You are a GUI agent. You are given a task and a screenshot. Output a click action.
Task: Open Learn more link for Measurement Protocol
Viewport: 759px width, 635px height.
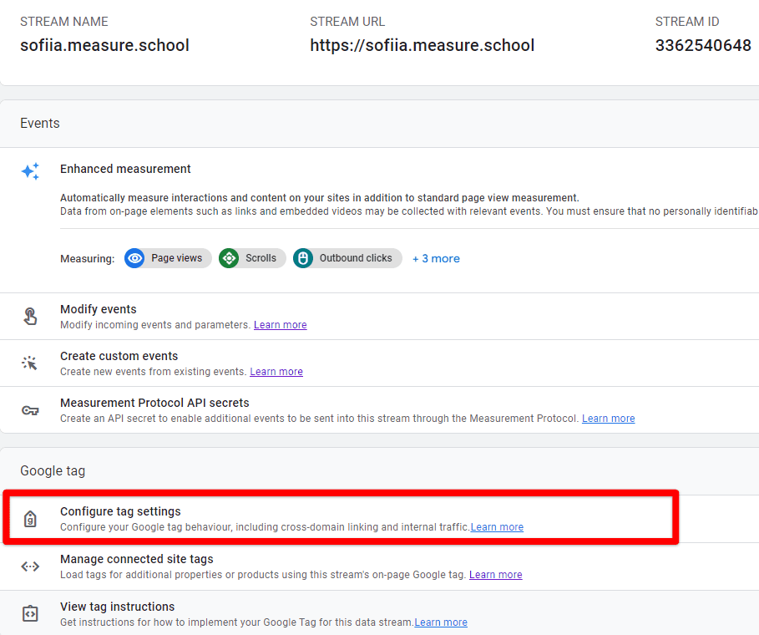[608, 419]
